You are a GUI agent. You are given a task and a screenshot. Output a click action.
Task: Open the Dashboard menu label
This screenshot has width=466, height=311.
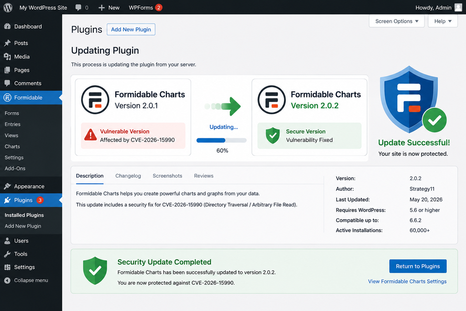coord(28,26)
